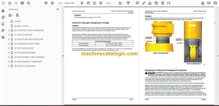Screen dimensions: 219x106
Task: Expand the 40 TROUBLESHOOTING bookmark
Action: 9,53
